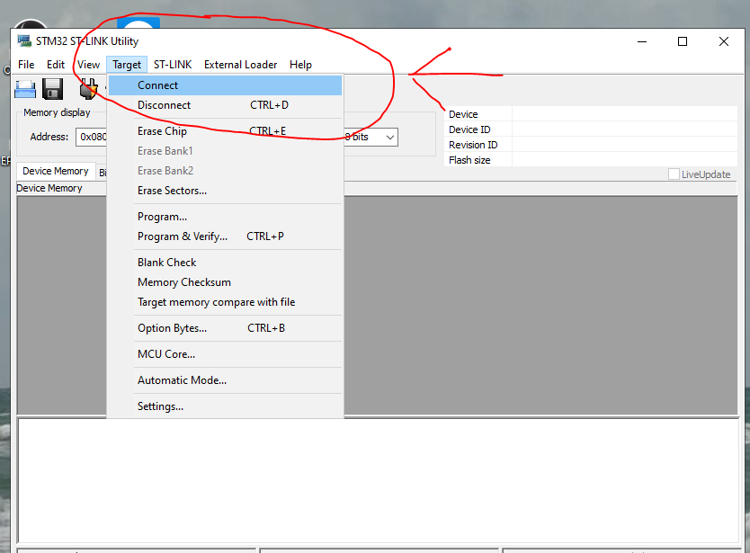Open Option Bytes... dialog
The width and height of the screenshot is (750, 553).
click(172, 328)
